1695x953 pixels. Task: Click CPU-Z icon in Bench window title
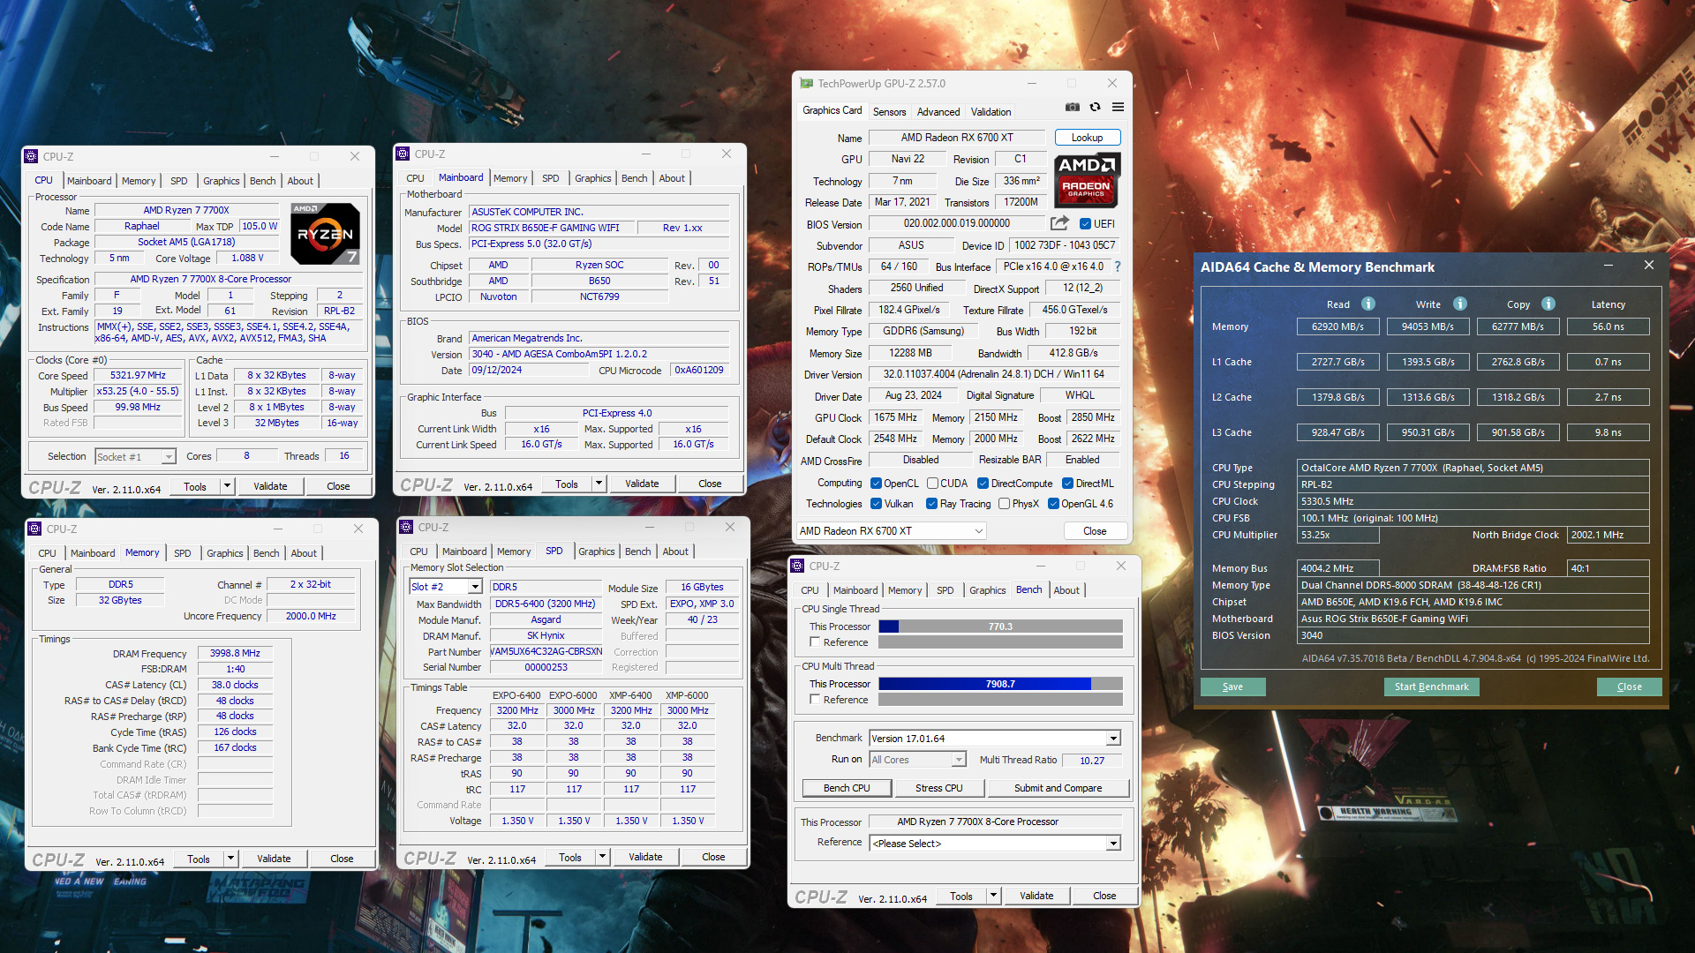click(x=798, y=566)
